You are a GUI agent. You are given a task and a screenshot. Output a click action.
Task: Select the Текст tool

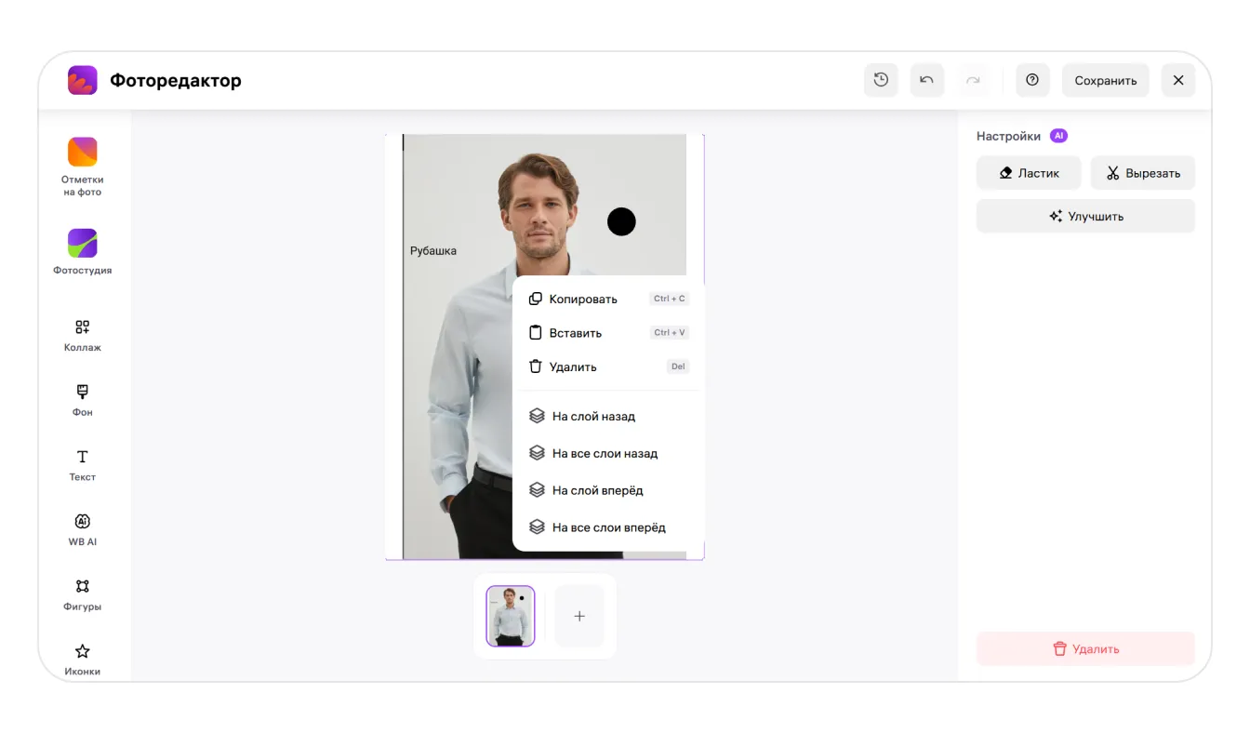tap(83, 465)
